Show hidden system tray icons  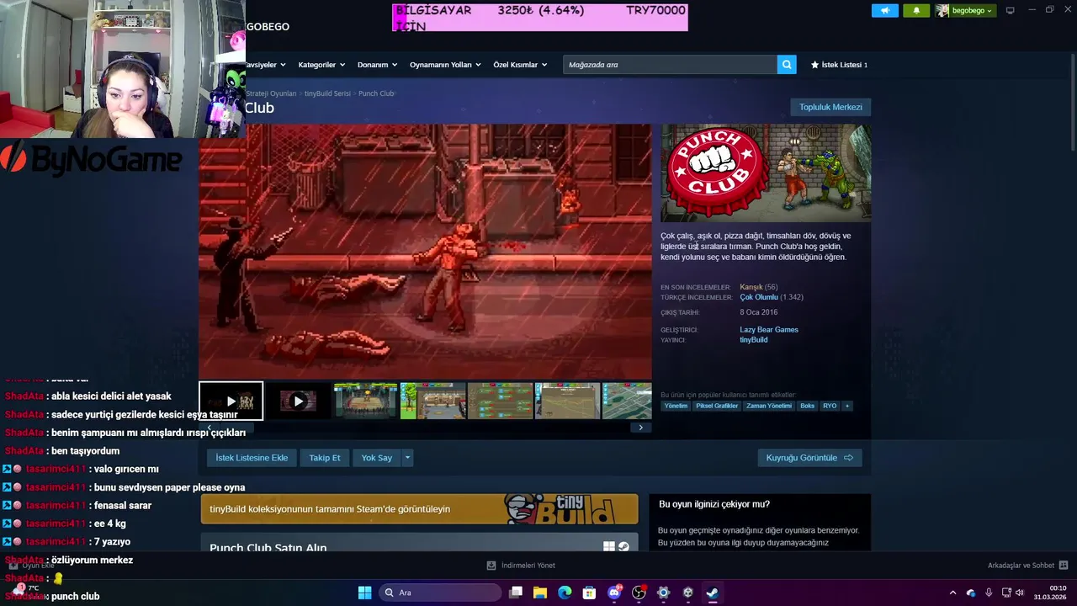(x=952, y=593)
